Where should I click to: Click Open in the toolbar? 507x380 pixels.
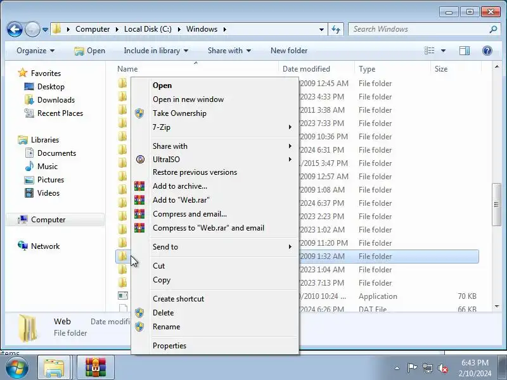89,51
